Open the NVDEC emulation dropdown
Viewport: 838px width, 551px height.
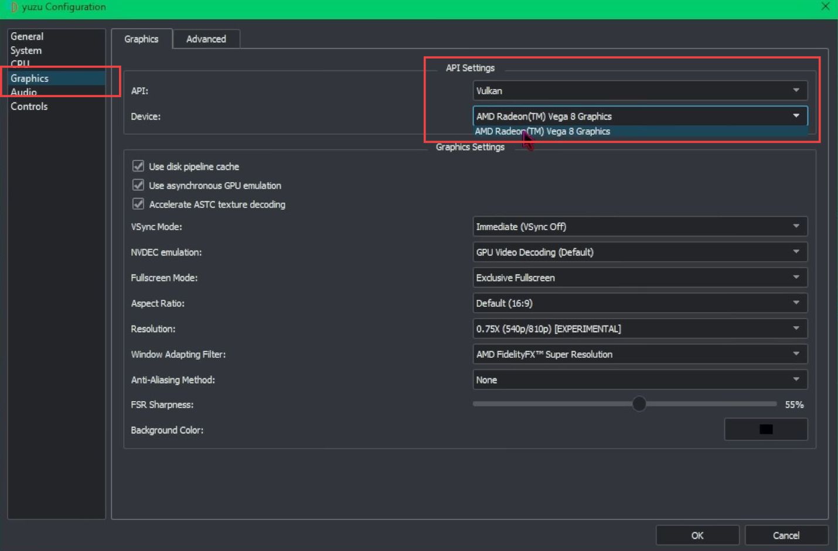(640, 252)
